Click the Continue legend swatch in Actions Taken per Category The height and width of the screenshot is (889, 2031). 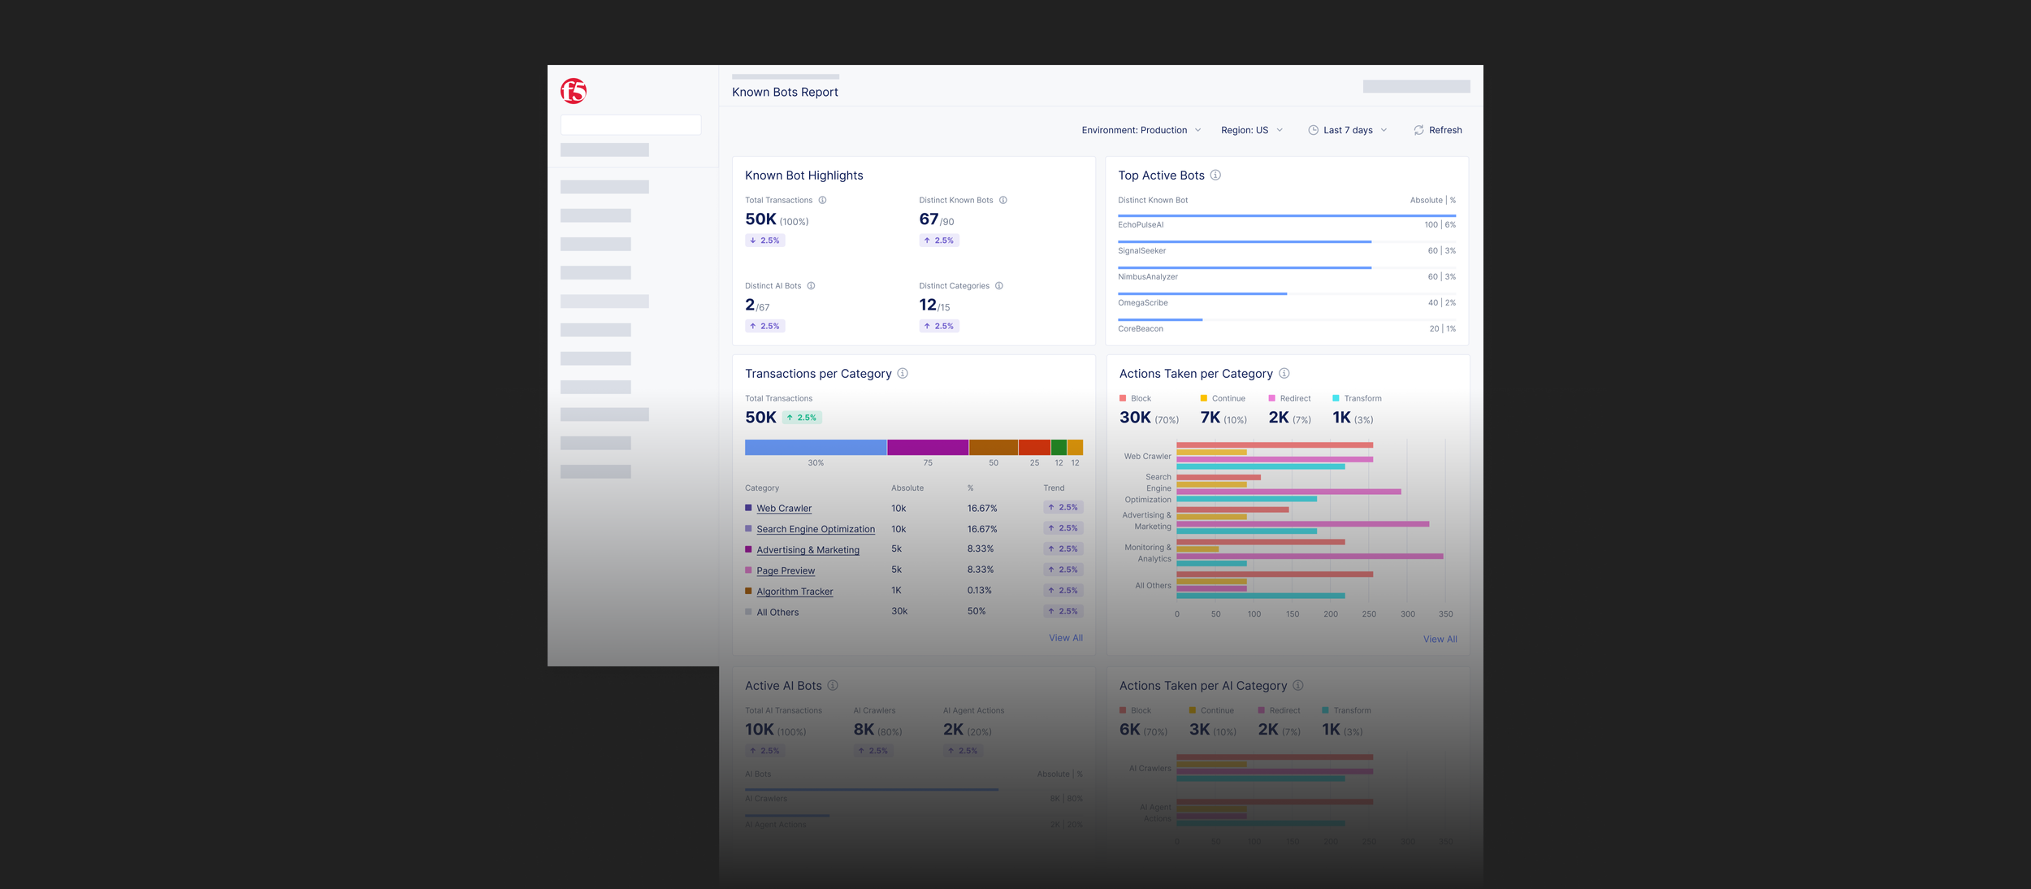pyautogui.click(x=1204, y=398)
